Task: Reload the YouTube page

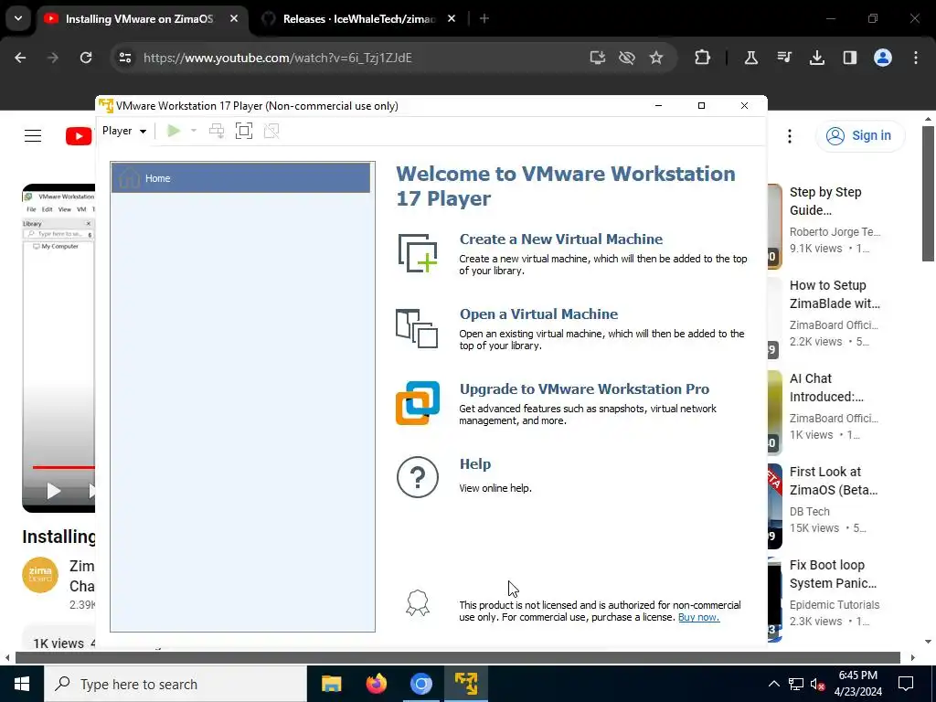Action: pyautogui.click(x=86, y=58)
